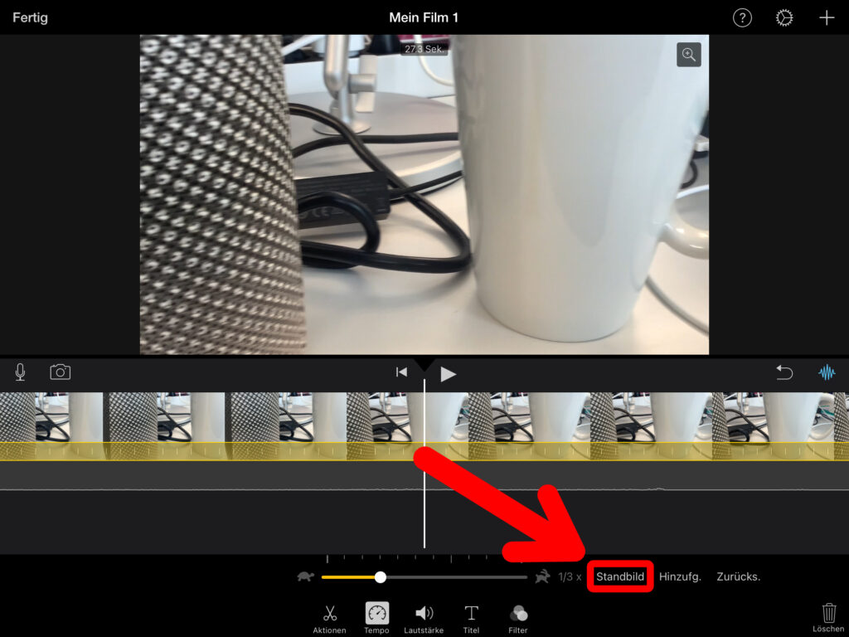The height and width of the screenshot is (637, 849).
Task: Open project settings gear icon
Action: [x=784, y=17]
